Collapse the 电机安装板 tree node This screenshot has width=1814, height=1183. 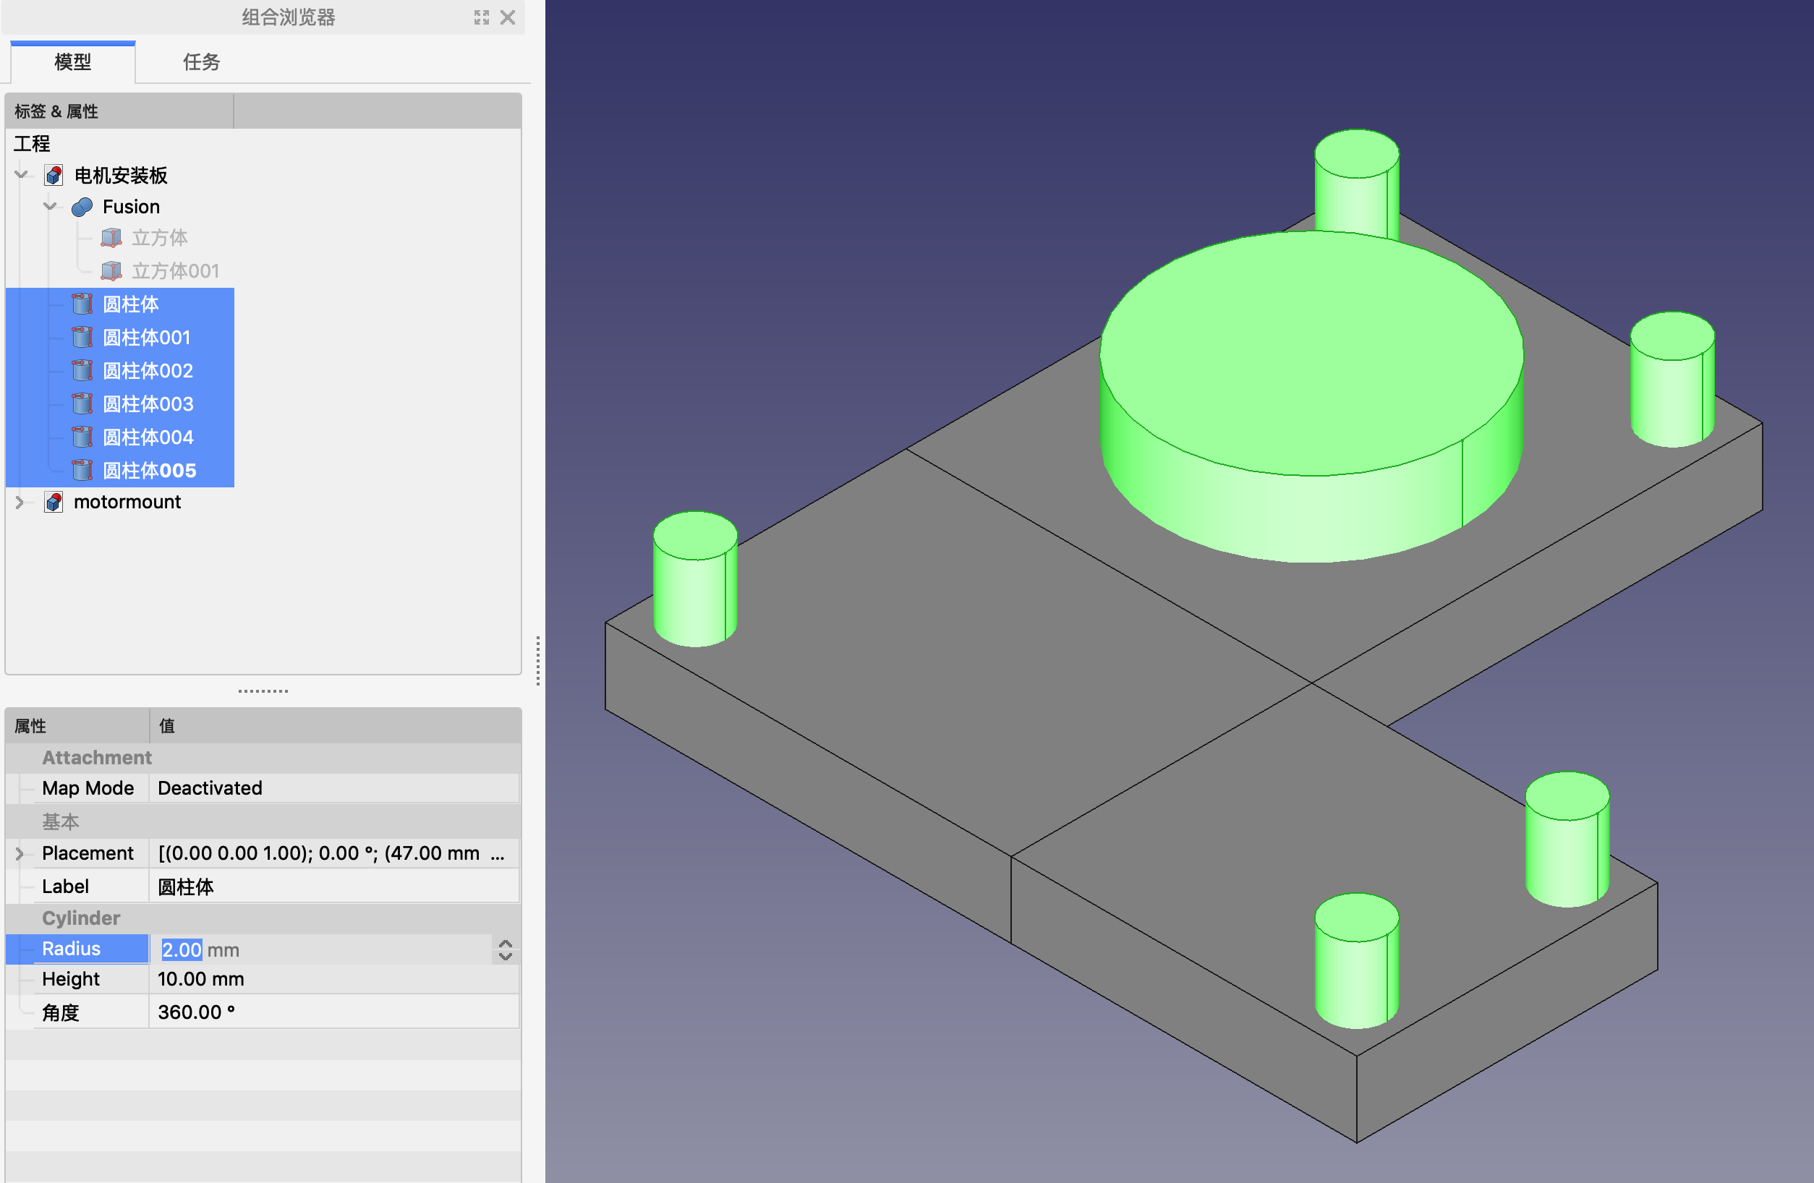(22, 175)
